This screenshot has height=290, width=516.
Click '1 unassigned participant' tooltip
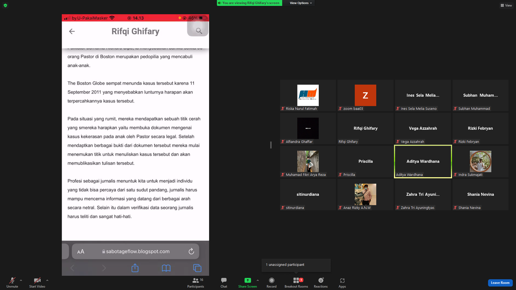point(296,265)
